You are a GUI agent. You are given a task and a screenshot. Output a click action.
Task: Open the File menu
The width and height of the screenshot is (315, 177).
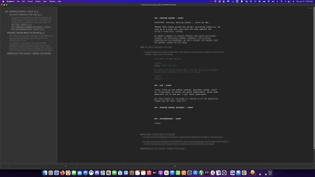pyautogui.click(x=18, y=1)
